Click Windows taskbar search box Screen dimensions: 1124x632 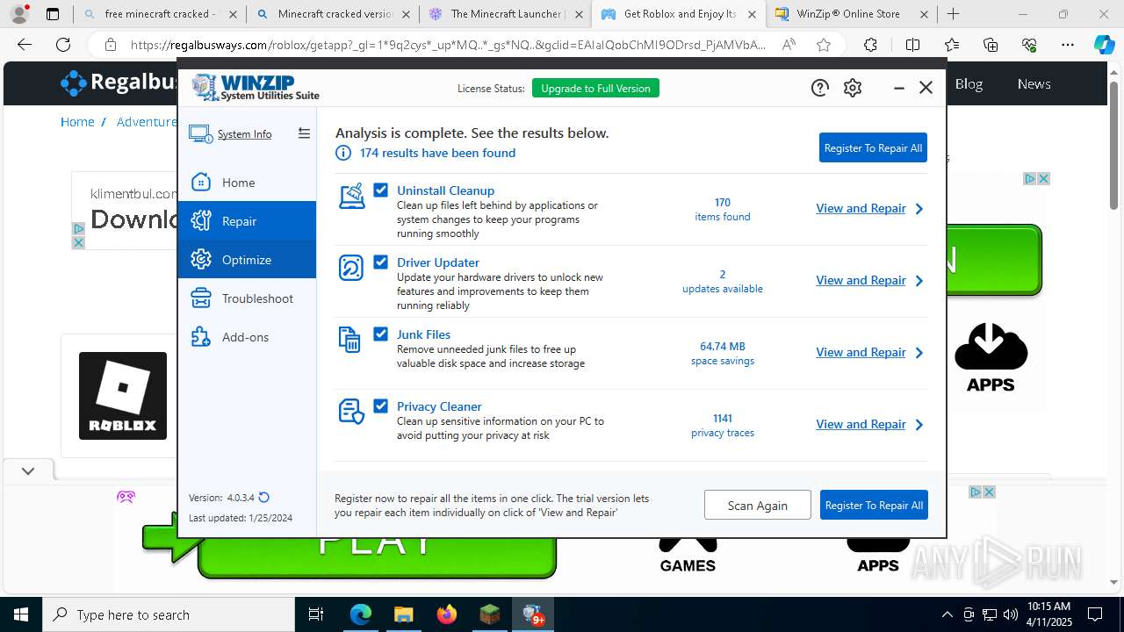[169, 614]
